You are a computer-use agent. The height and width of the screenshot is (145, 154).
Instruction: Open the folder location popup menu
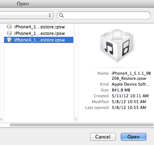tap(26, 15)
